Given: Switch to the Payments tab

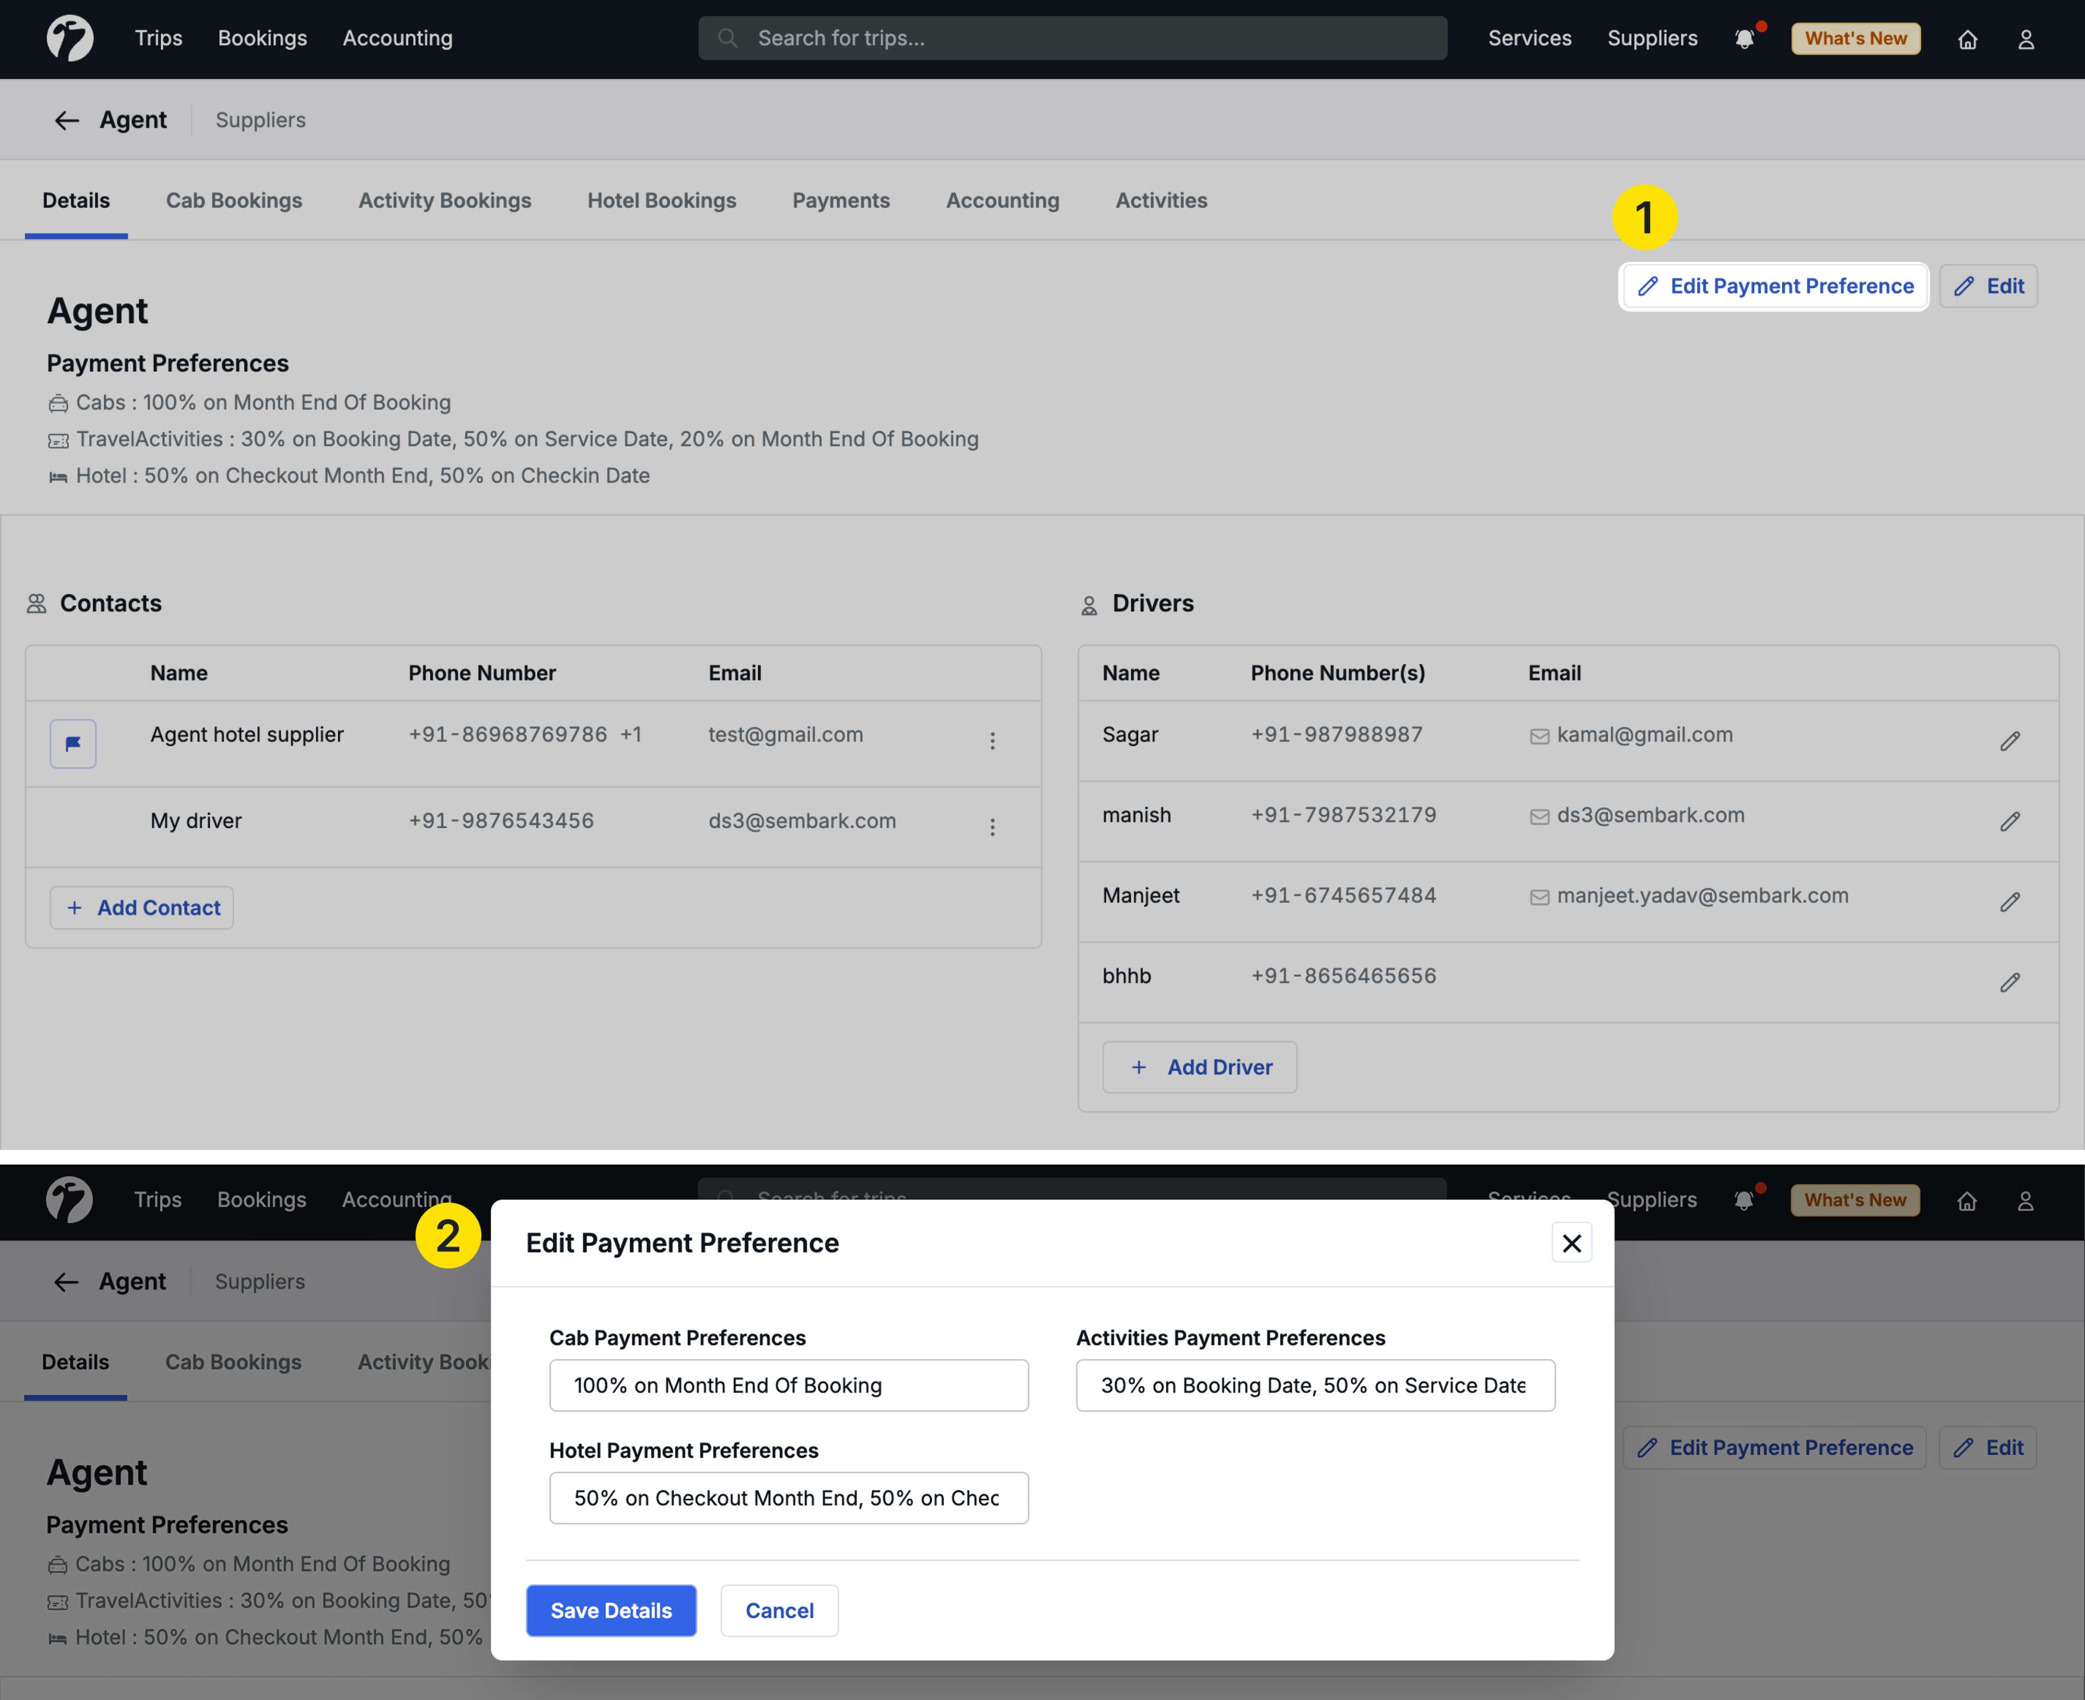Looking at the screenshot, I should (x=840, y=201).
